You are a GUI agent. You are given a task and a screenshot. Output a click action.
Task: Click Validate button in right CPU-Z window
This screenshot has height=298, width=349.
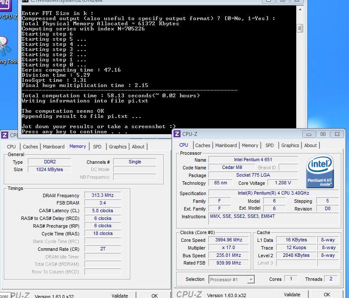[x=292, y=295]
